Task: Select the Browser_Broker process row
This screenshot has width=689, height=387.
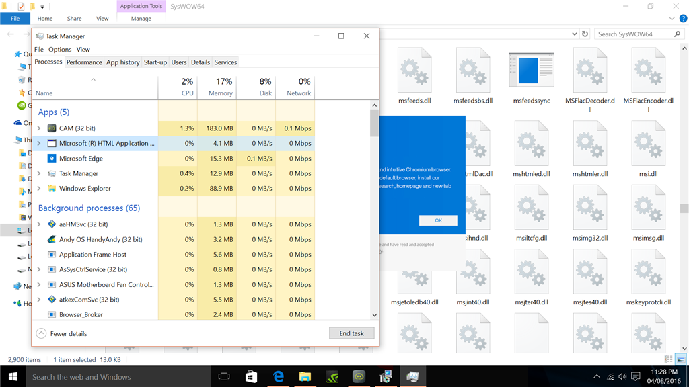Action: [174, 314]
